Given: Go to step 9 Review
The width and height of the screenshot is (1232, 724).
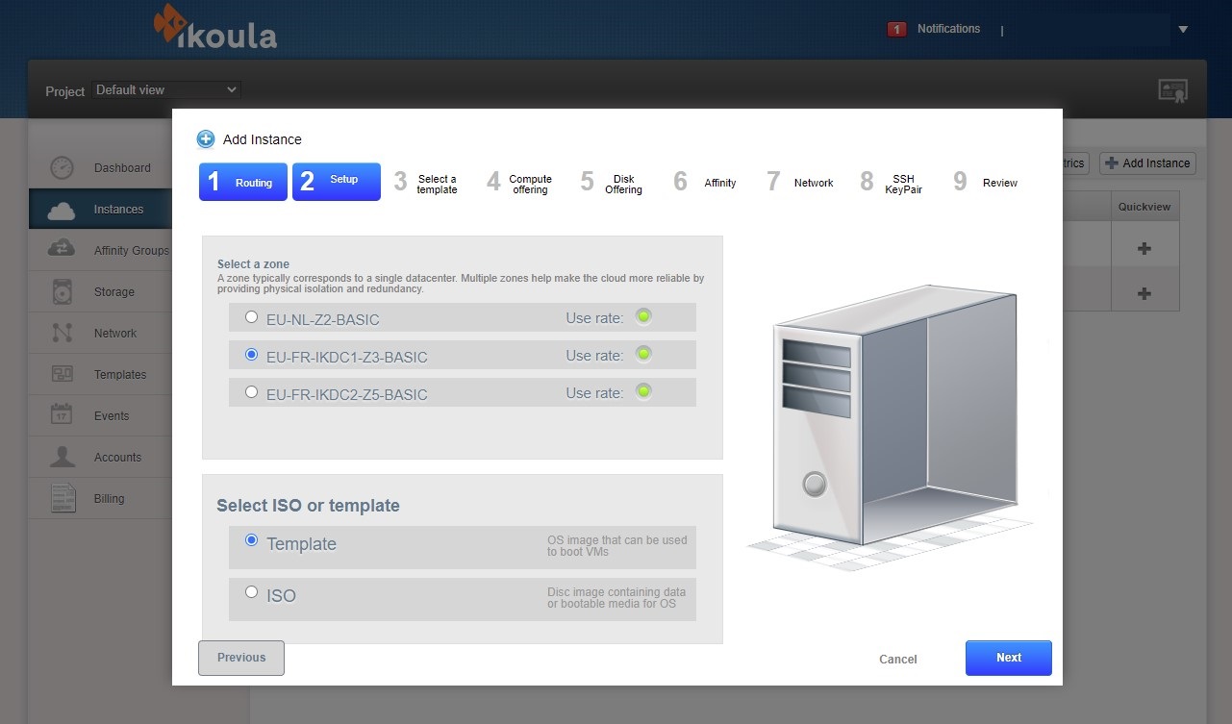Looking at the screenshot, I should [985, 182].
